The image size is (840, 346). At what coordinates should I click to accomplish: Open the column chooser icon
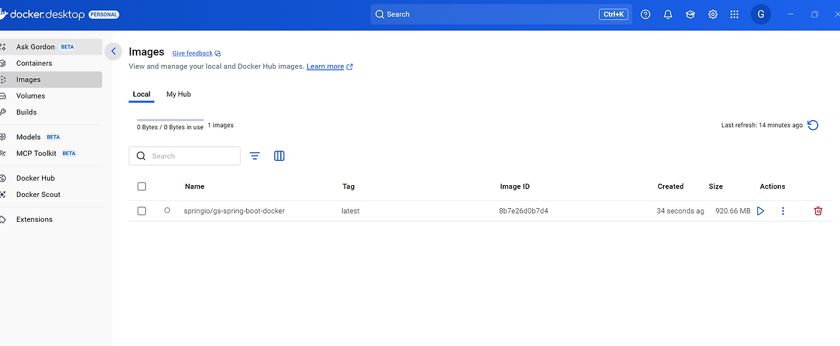[279, 156]
